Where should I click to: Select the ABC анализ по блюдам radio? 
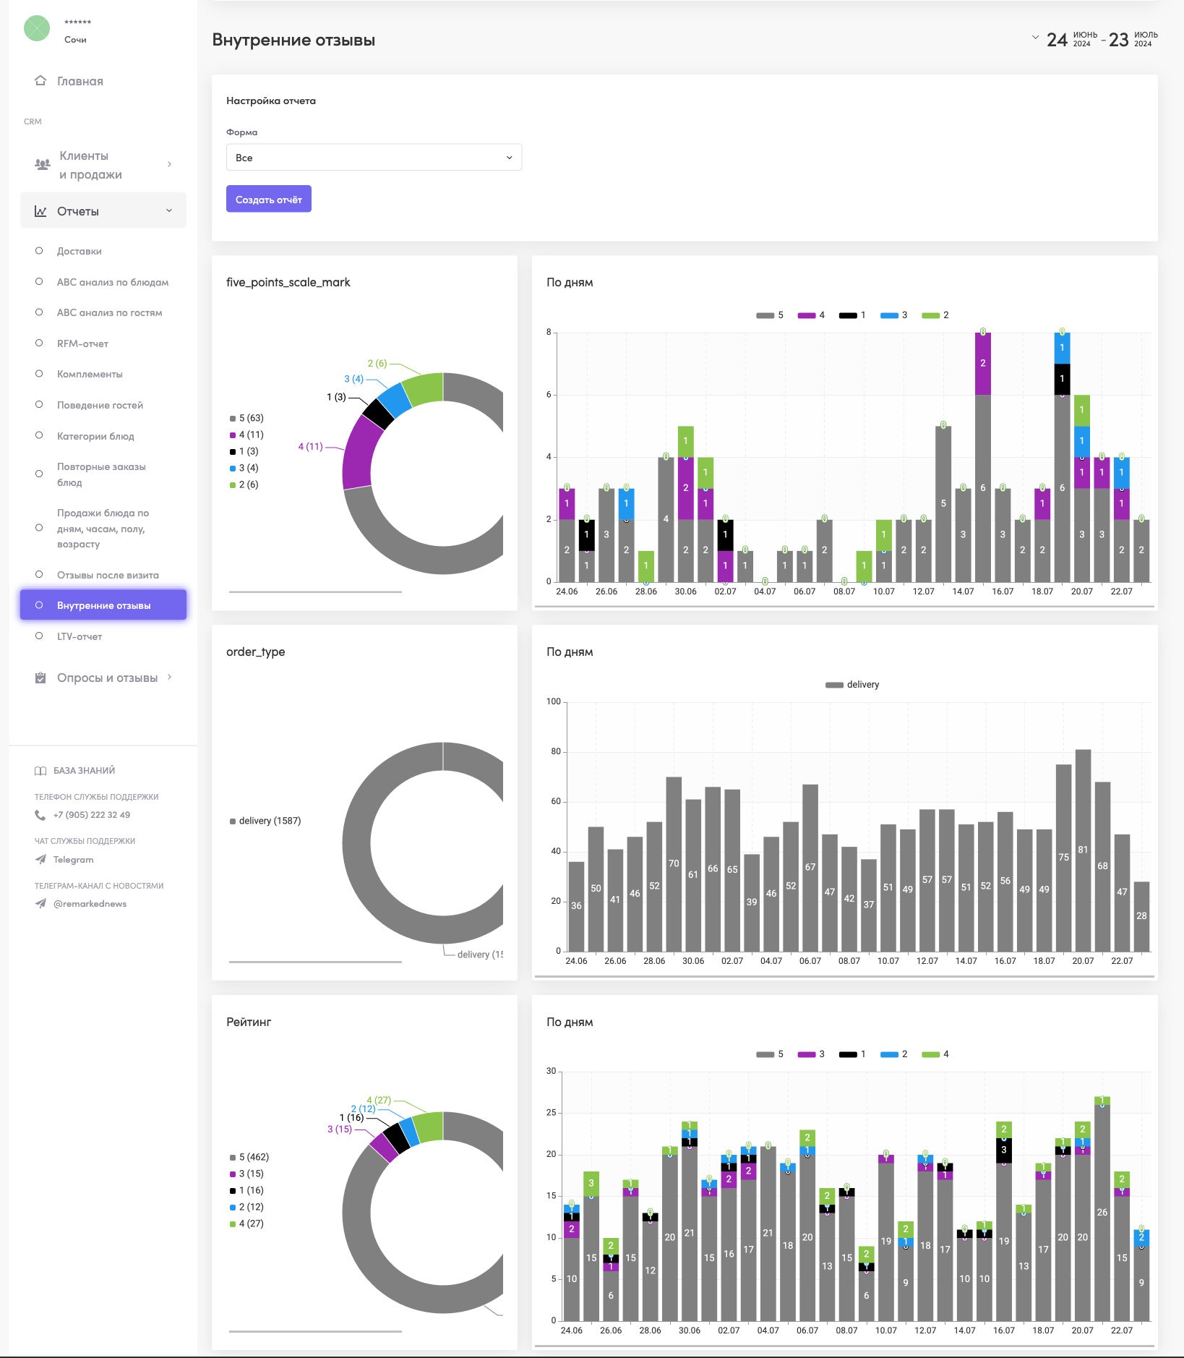pyautogui.click(x=39, y=281)
